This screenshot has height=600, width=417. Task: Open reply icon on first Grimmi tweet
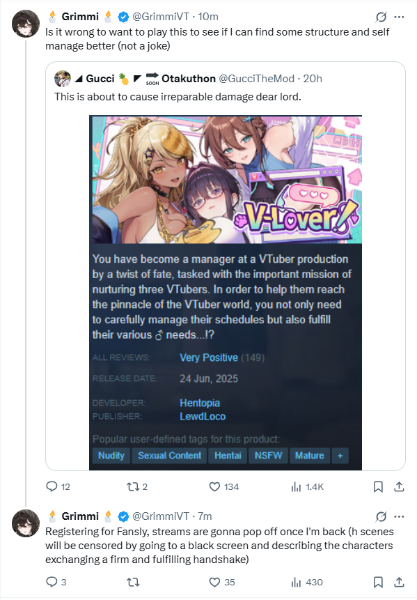pyautogui.click(x=52, y=486)
